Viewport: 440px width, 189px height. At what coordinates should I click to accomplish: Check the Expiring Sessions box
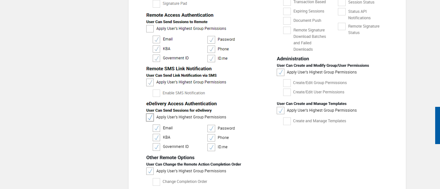[287, 12]
